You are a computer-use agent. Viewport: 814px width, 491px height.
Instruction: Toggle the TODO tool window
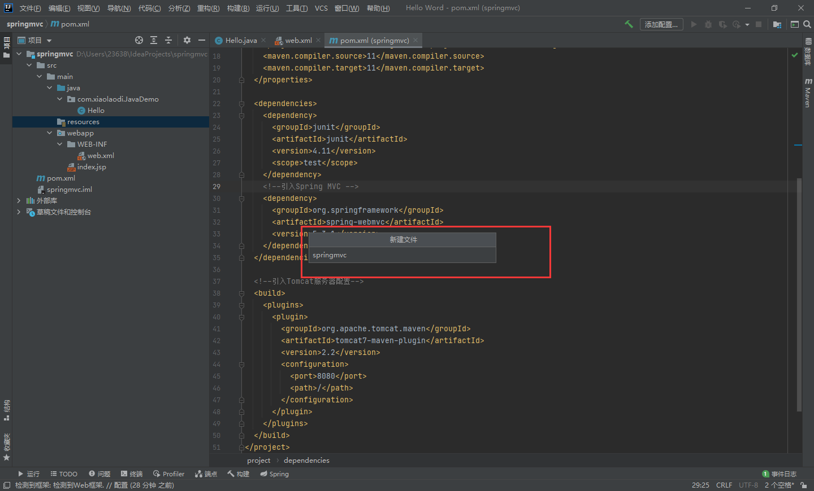(63, 474)
